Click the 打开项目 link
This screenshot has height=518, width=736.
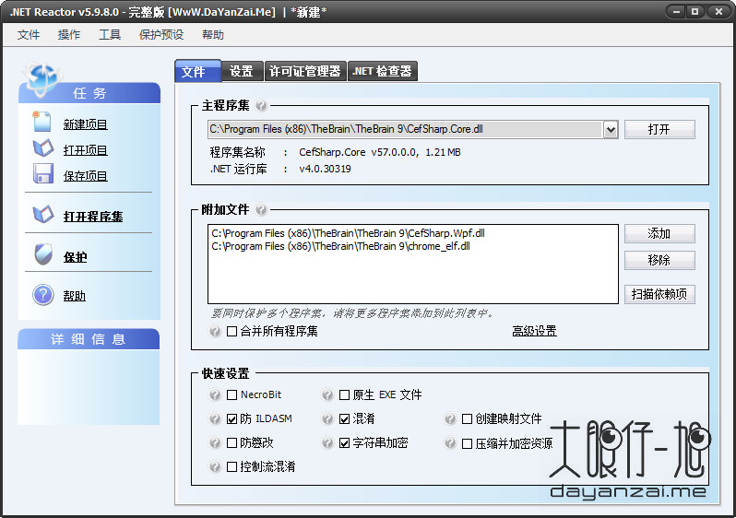[x=86, y=150]
